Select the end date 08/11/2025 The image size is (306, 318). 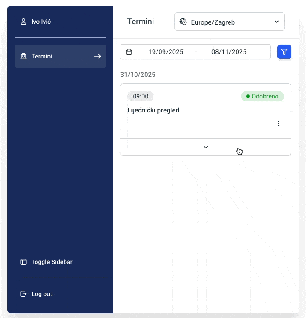229,52
